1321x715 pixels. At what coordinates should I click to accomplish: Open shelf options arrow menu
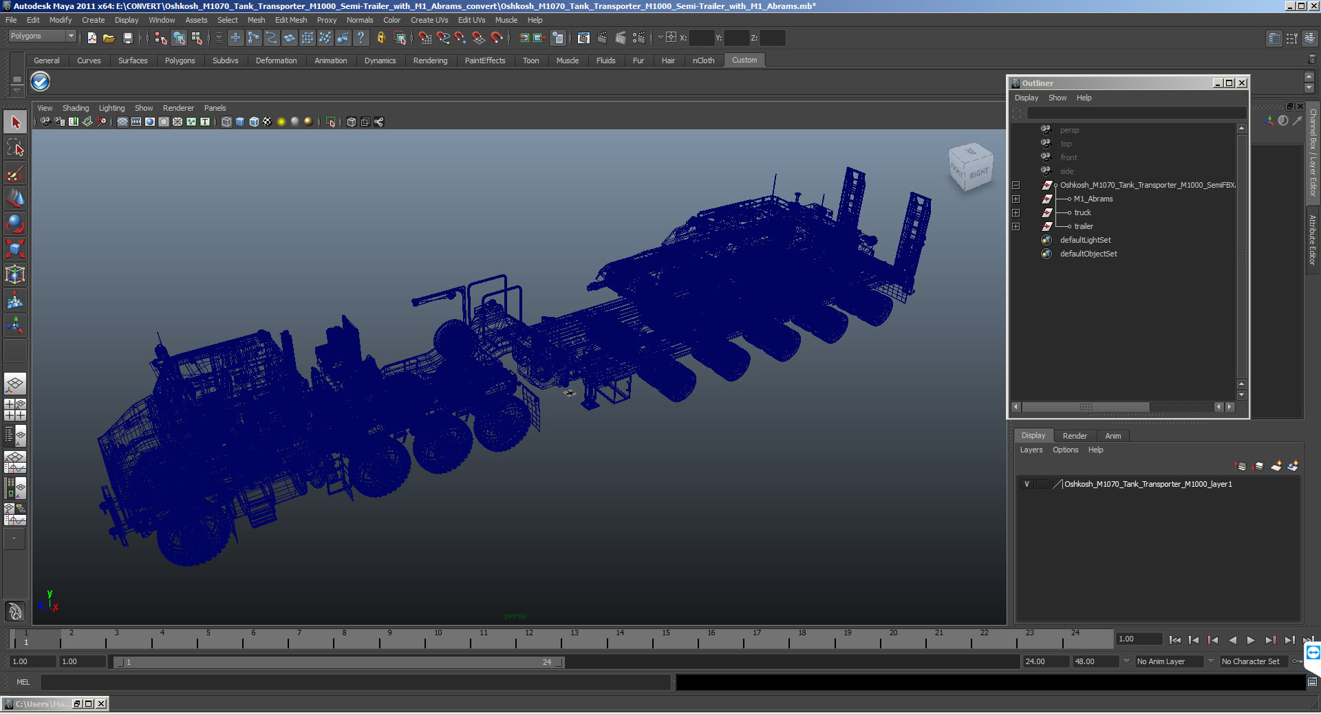coord(17,89)
